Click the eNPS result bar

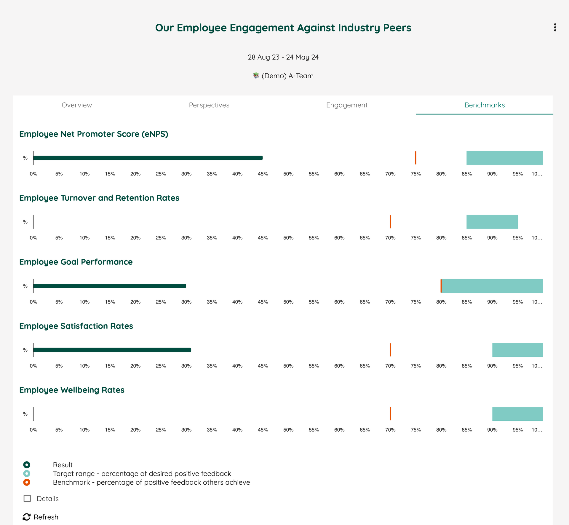point(148,158)
